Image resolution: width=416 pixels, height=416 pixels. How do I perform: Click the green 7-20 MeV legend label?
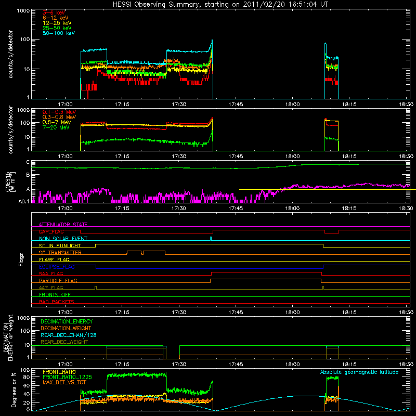pyautogui.click(x=56, y=127)
